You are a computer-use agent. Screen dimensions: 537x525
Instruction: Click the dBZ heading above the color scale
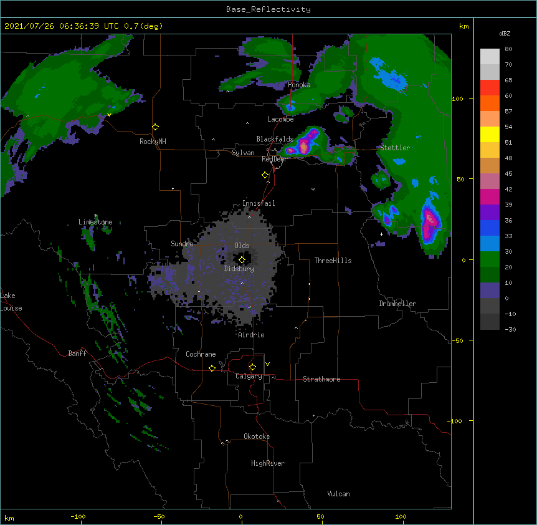tap(505, 33)
